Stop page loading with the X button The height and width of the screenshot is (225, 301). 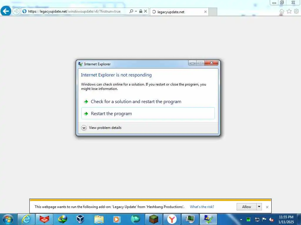coord(146,11)
